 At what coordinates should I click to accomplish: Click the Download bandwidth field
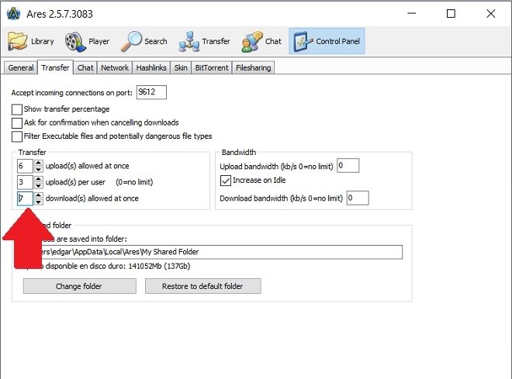358,198
